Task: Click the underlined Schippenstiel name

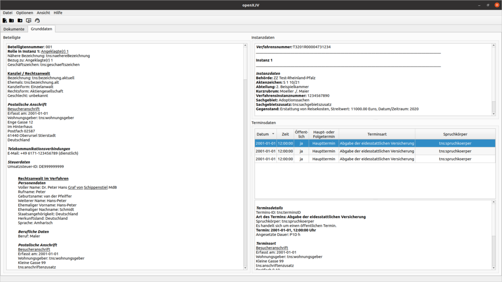Action: [x=96, y=188]
